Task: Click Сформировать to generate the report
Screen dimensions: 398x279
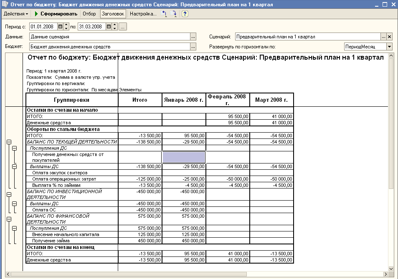Action: click(x=56, y=14)
